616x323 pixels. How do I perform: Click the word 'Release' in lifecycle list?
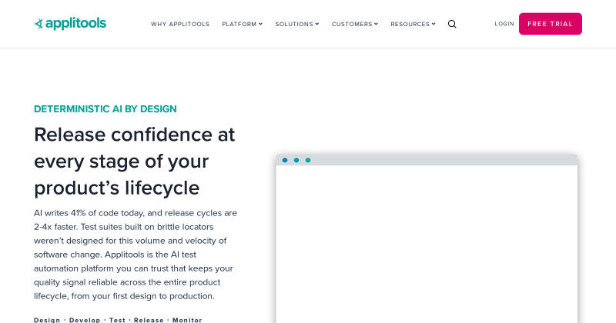(x=149, y=320)
